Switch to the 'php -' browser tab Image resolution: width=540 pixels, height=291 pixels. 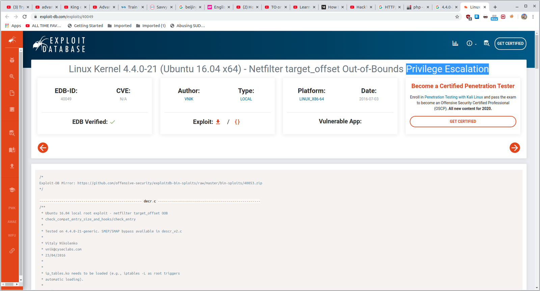[x=418, y=7]
